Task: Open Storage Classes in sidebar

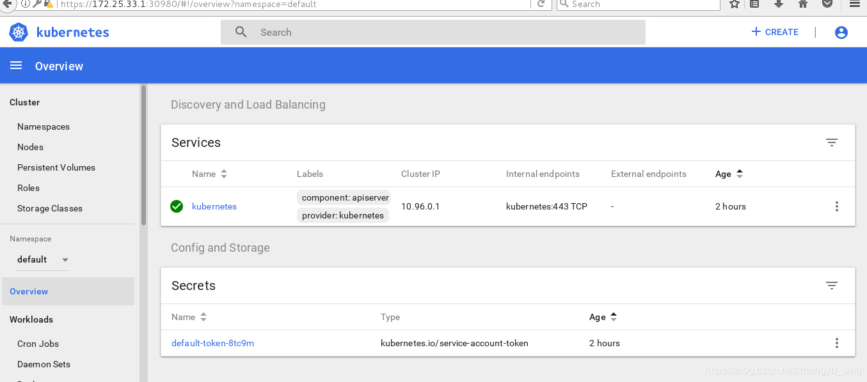Action: (50, 208)
